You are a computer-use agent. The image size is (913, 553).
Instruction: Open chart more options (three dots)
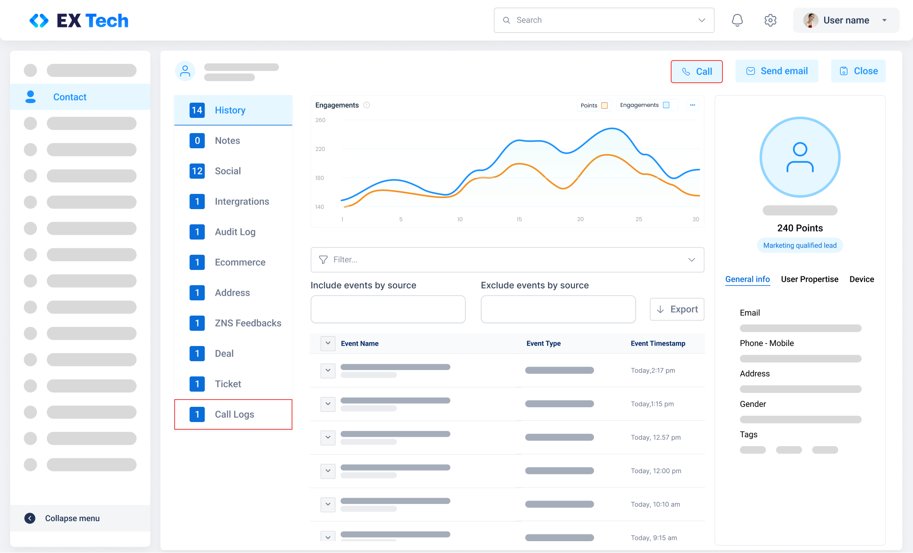[x=692, y=105]
